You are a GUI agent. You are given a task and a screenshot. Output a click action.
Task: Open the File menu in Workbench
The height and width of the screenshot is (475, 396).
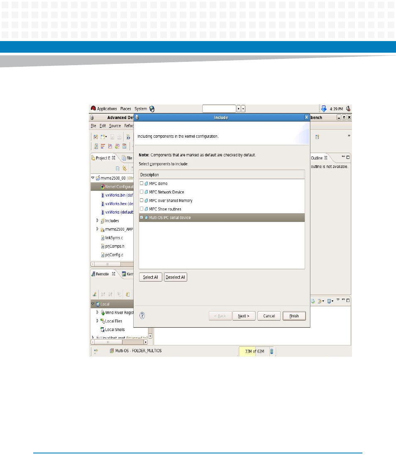93,126
